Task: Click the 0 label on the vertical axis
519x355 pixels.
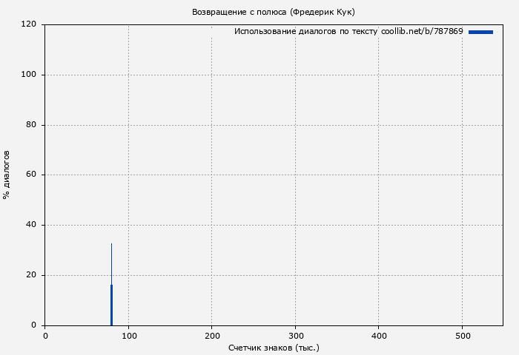Action: tap(34, 325)
